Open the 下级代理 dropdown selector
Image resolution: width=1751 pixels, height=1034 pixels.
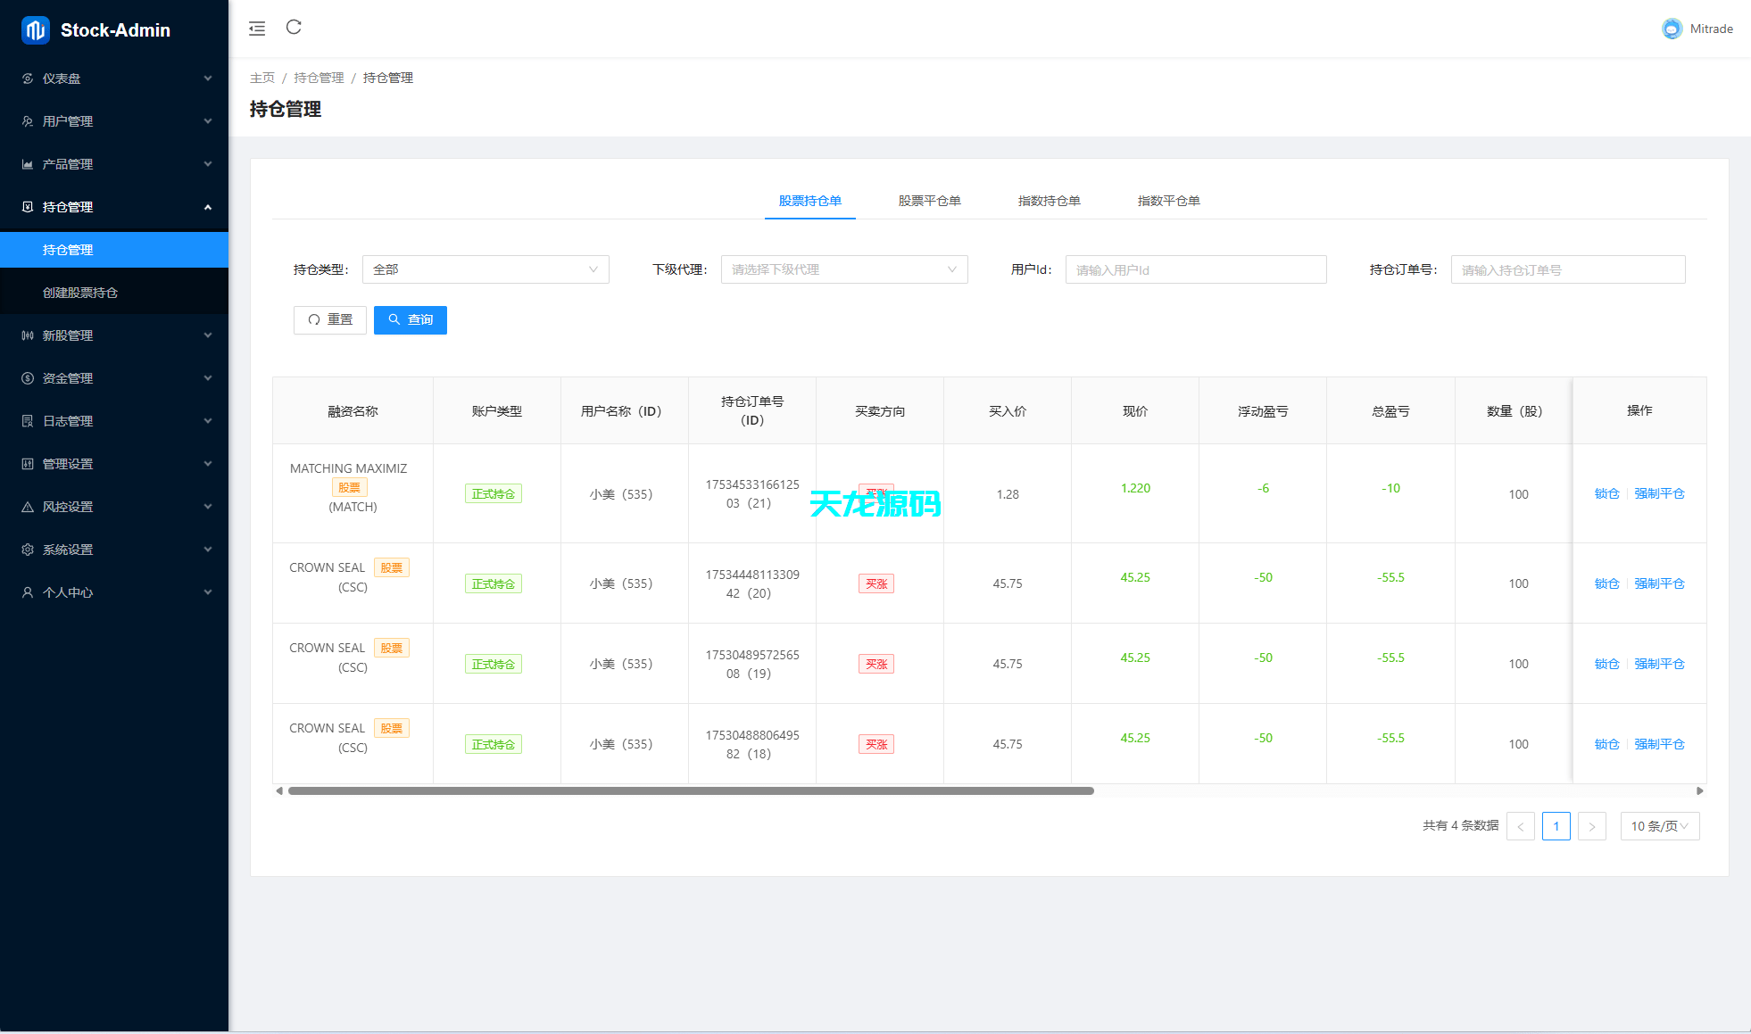pyautogui.click(x=843, y=269)
